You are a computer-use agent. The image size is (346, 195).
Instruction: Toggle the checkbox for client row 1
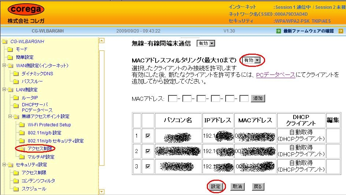tap(148, 136)
